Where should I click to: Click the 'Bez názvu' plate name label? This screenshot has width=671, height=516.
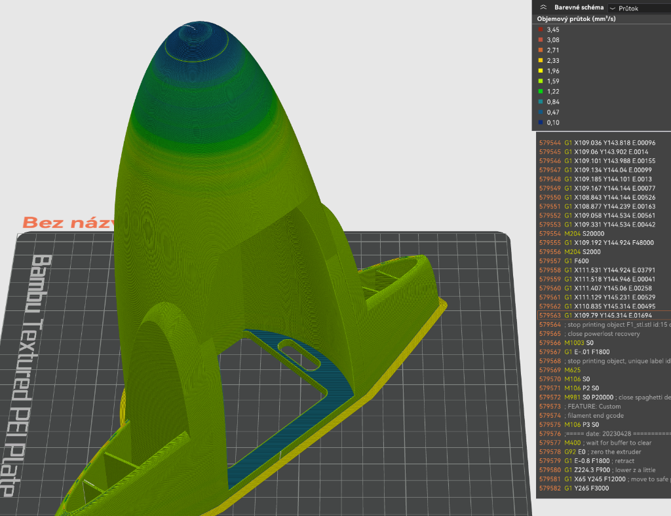(x=69, y=222)
